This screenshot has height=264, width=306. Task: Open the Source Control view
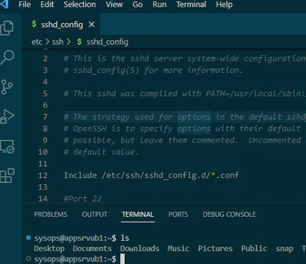(7, 87)
